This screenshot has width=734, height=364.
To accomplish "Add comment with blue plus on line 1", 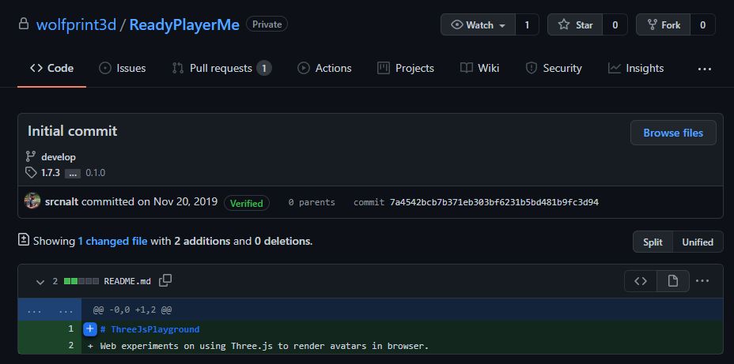I will click(x=90, y=329).
